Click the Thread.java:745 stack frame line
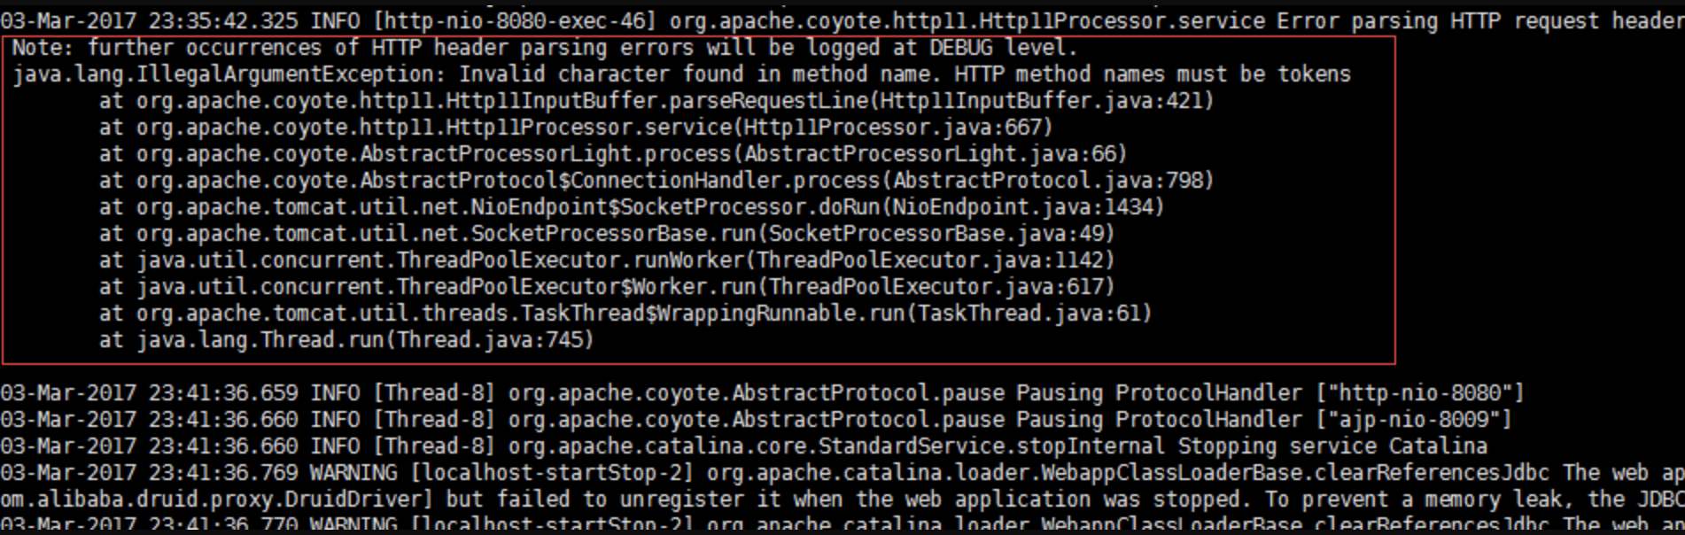This screenshot has height=535, width=1685. click(346, 340)
